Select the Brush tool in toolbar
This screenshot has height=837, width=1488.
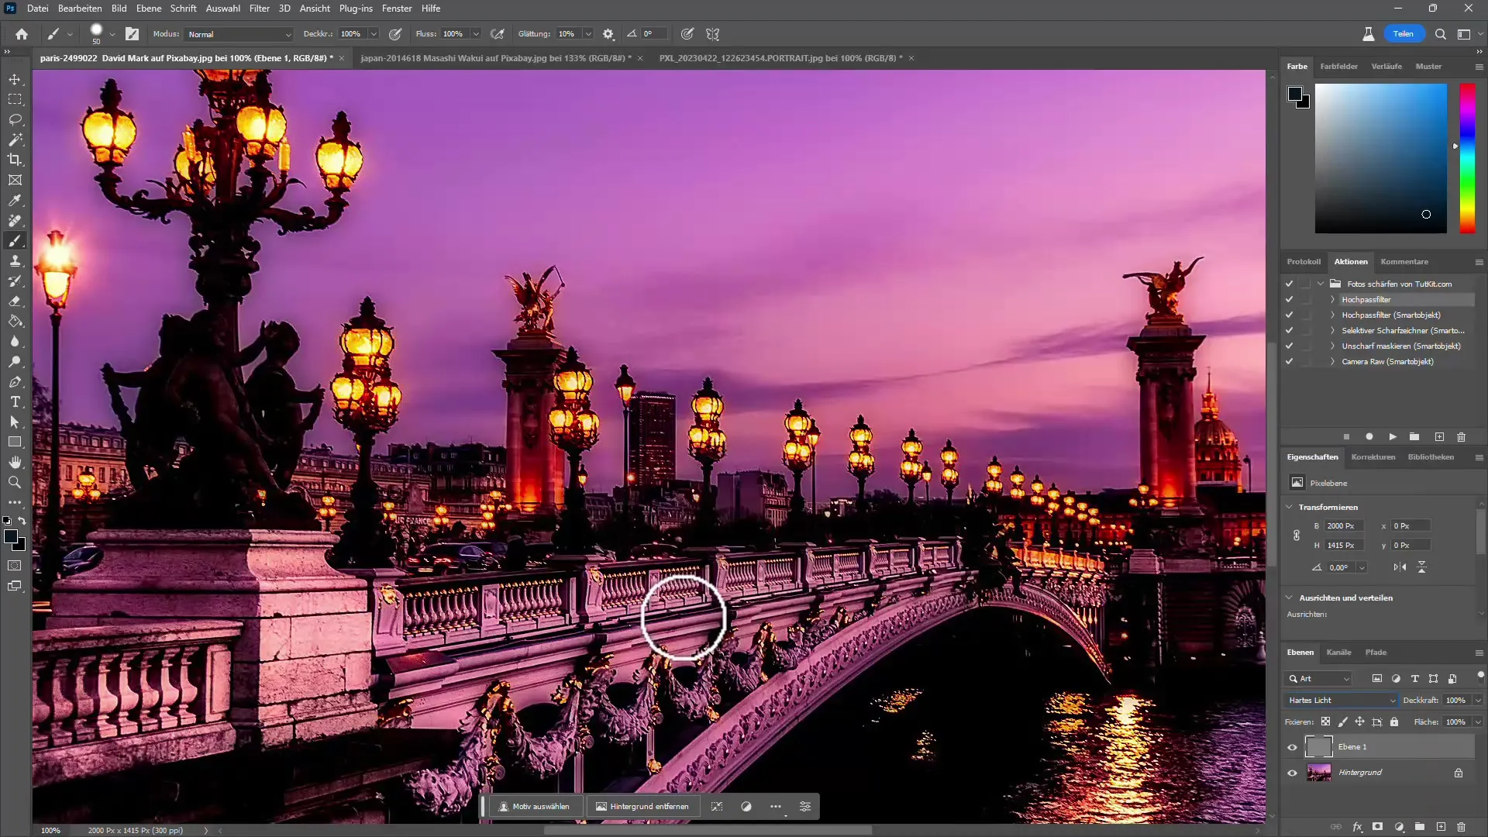(x=14, y=241)
